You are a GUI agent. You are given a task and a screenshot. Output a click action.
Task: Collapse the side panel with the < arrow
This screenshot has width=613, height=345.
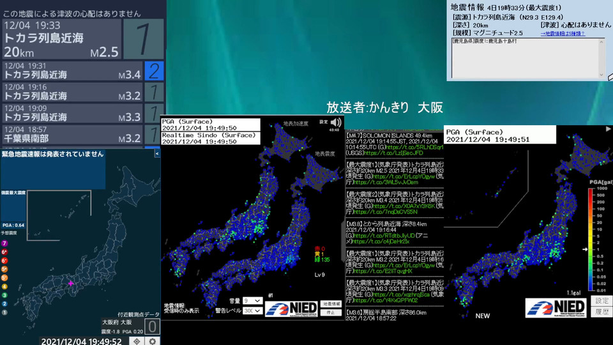[x=157, y=154]
